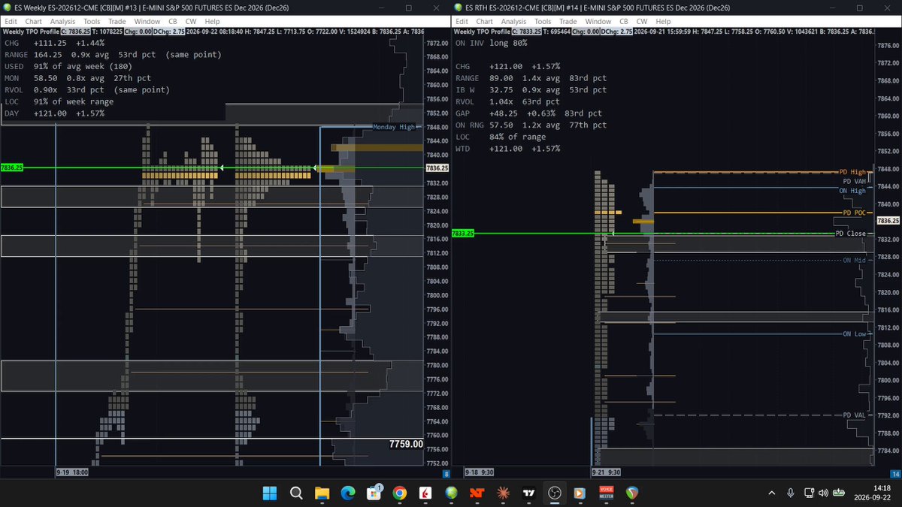
Task: Open the Windows Start menu
Action: tap(270, 493)
